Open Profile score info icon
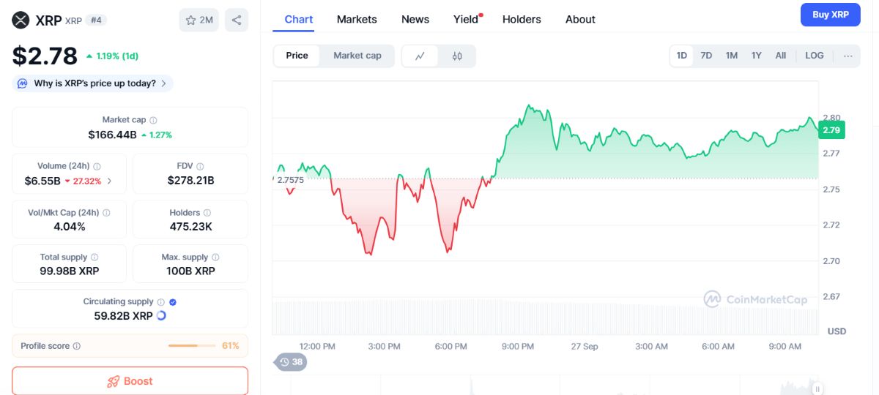 coord(77,346)
